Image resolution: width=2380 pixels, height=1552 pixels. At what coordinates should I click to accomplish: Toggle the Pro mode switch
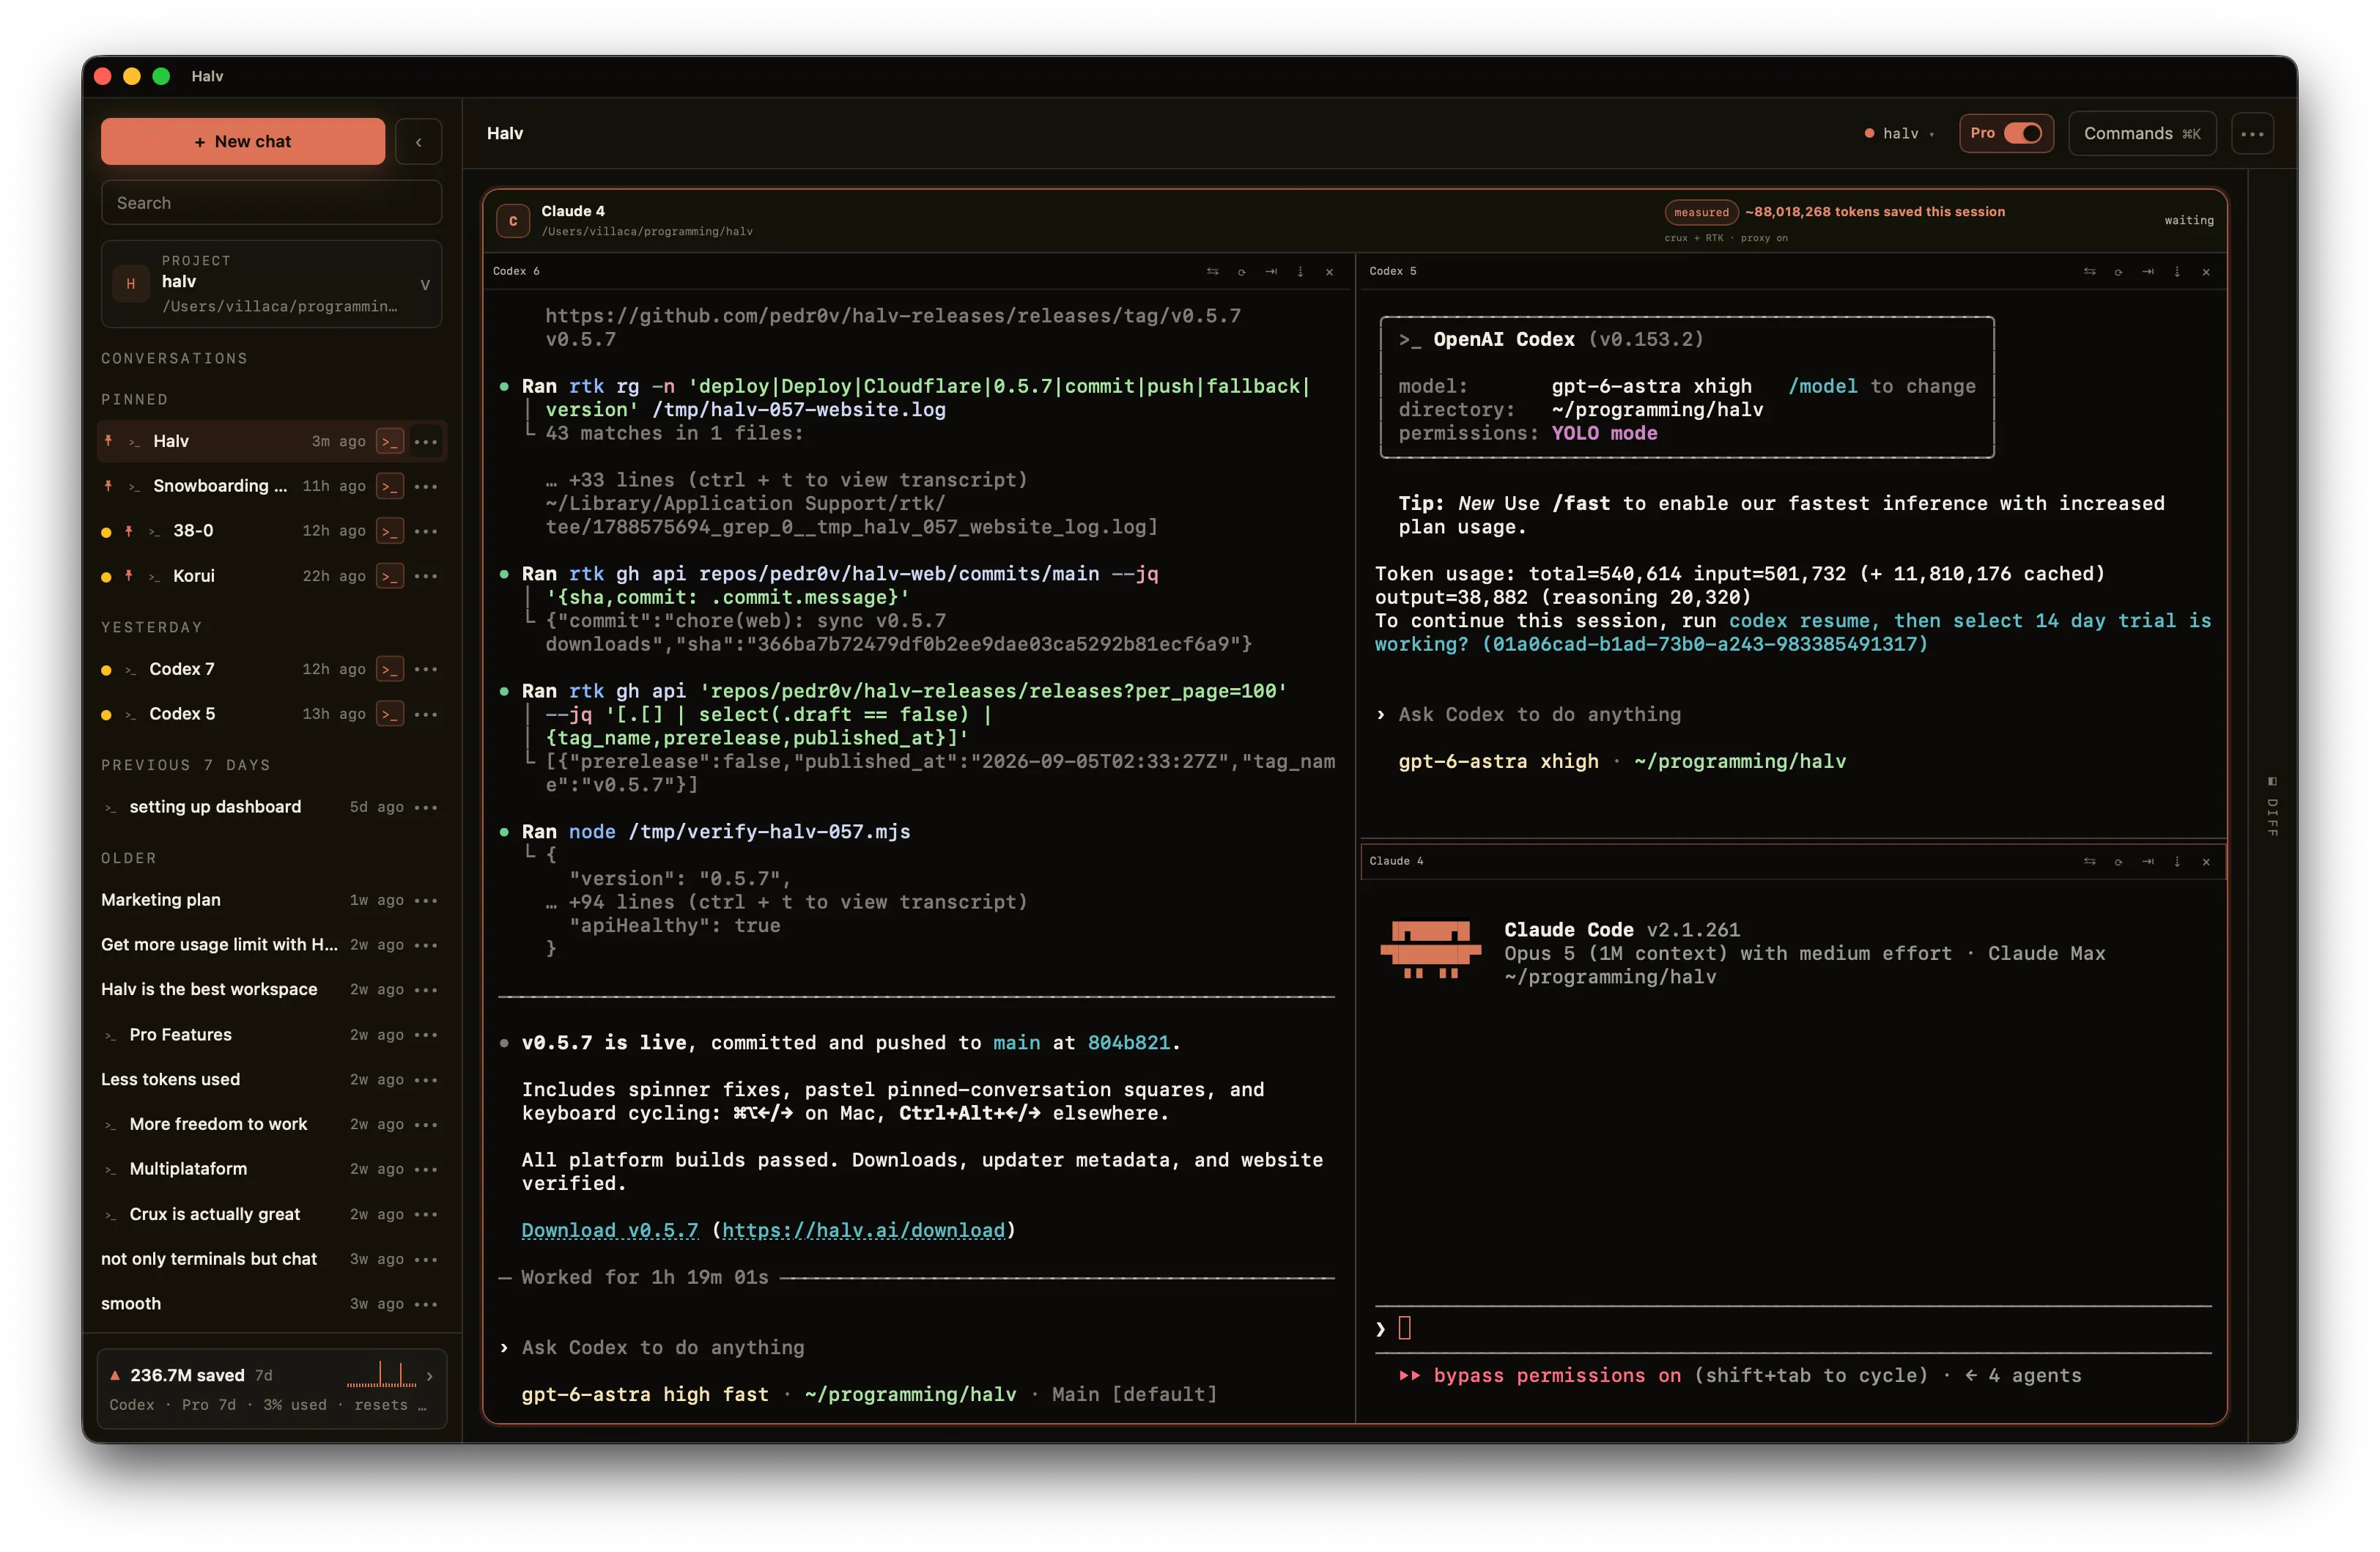point(2022,133)
